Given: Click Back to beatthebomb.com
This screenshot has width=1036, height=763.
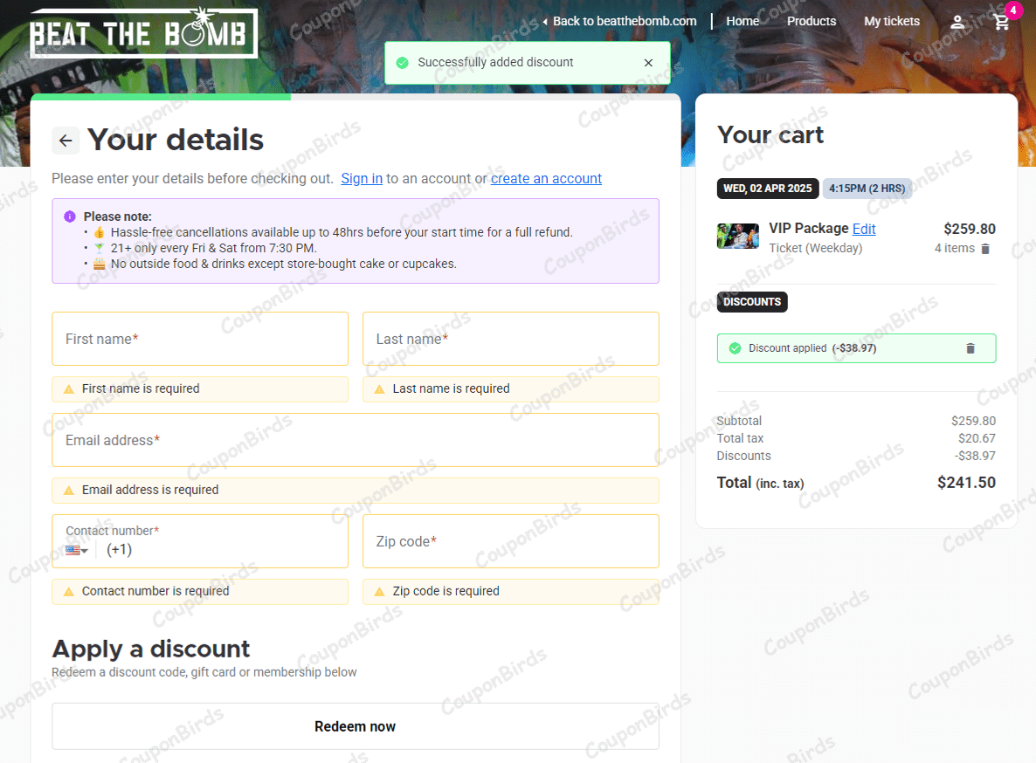Looking at the screenshot, I should pos(620,21).
